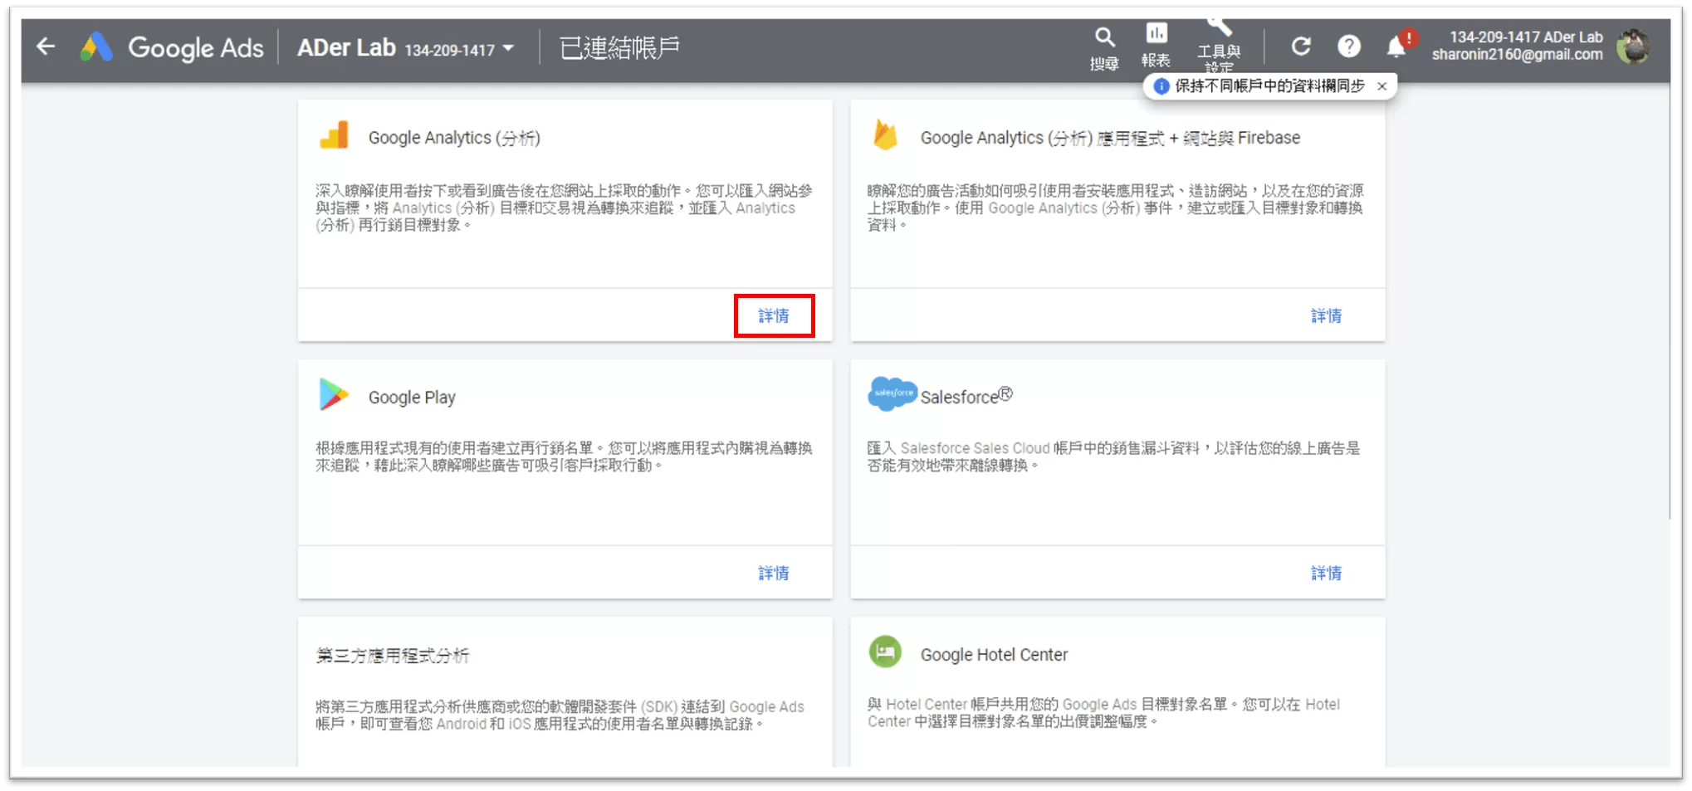The image size is (1692, 791).
Task: Go back using the left arrow icon
Action: [46, 46]
